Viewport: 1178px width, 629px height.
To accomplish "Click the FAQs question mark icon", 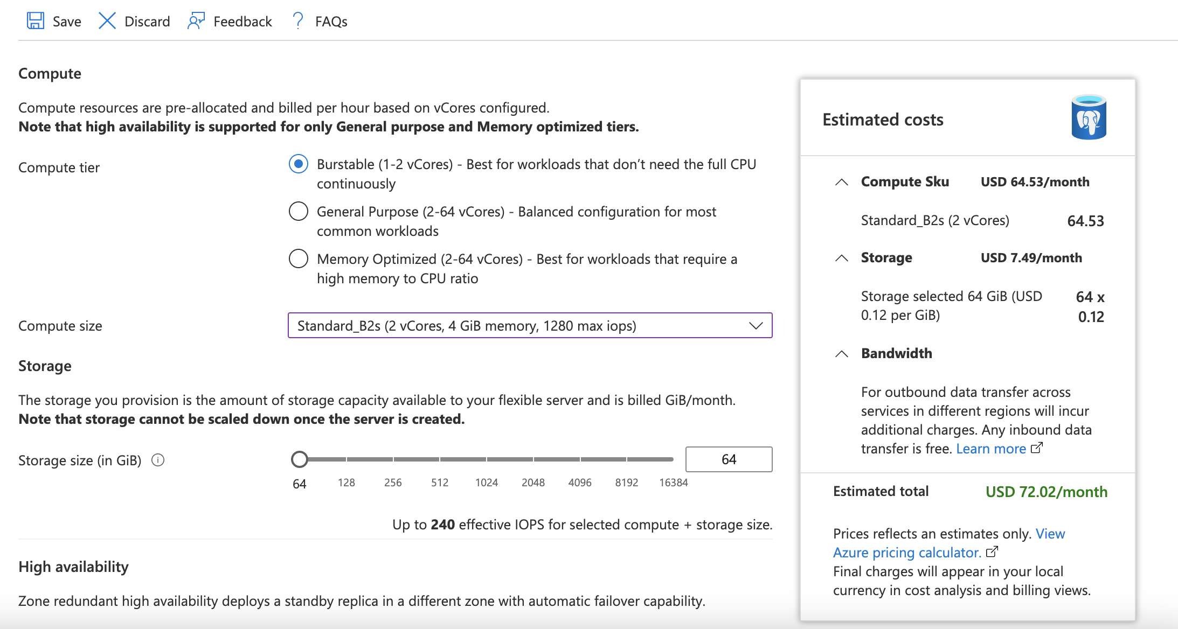I will point(297,21).
